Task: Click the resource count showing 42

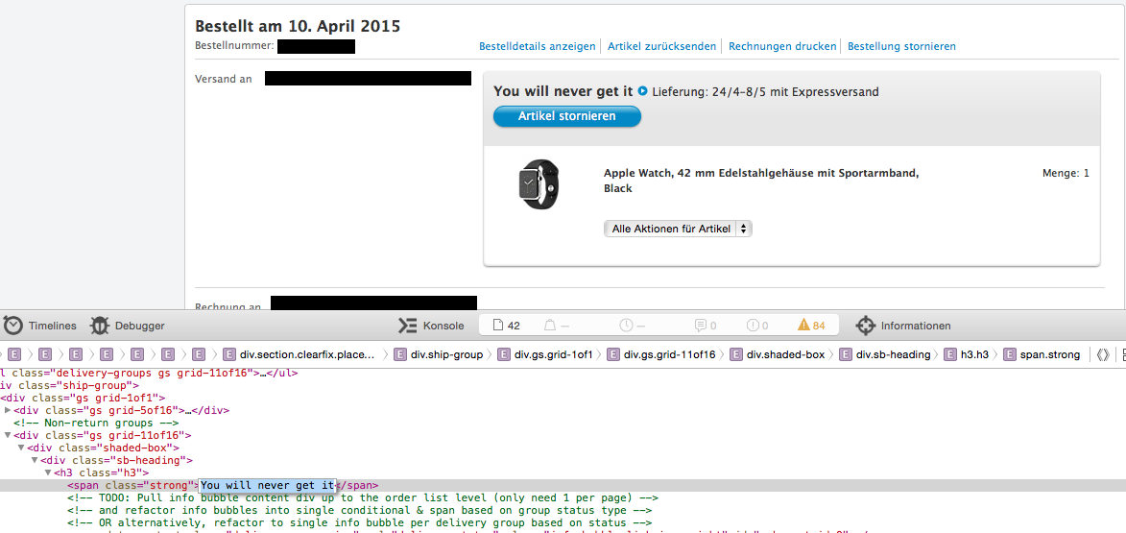Action: coord(506,326)
